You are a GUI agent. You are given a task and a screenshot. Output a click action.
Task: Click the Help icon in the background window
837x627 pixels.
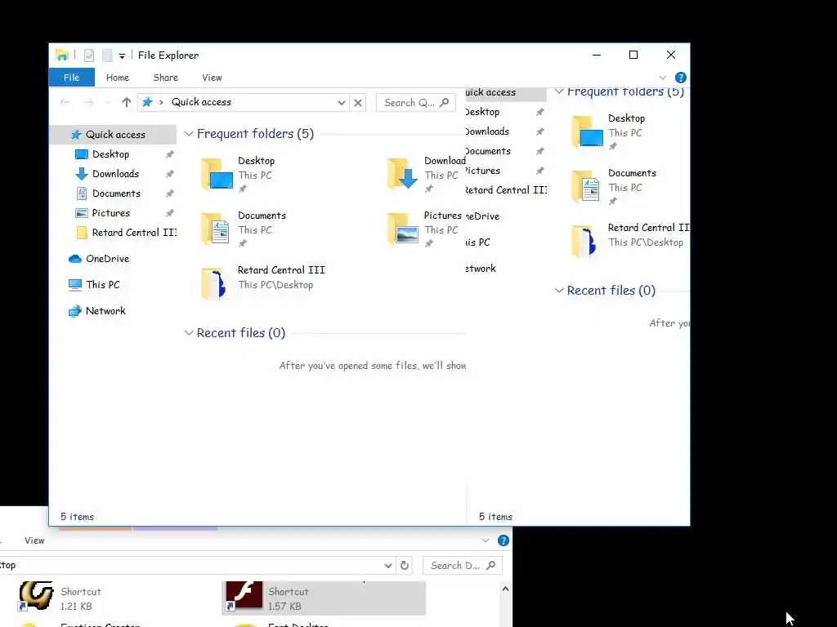coord(503,540)
